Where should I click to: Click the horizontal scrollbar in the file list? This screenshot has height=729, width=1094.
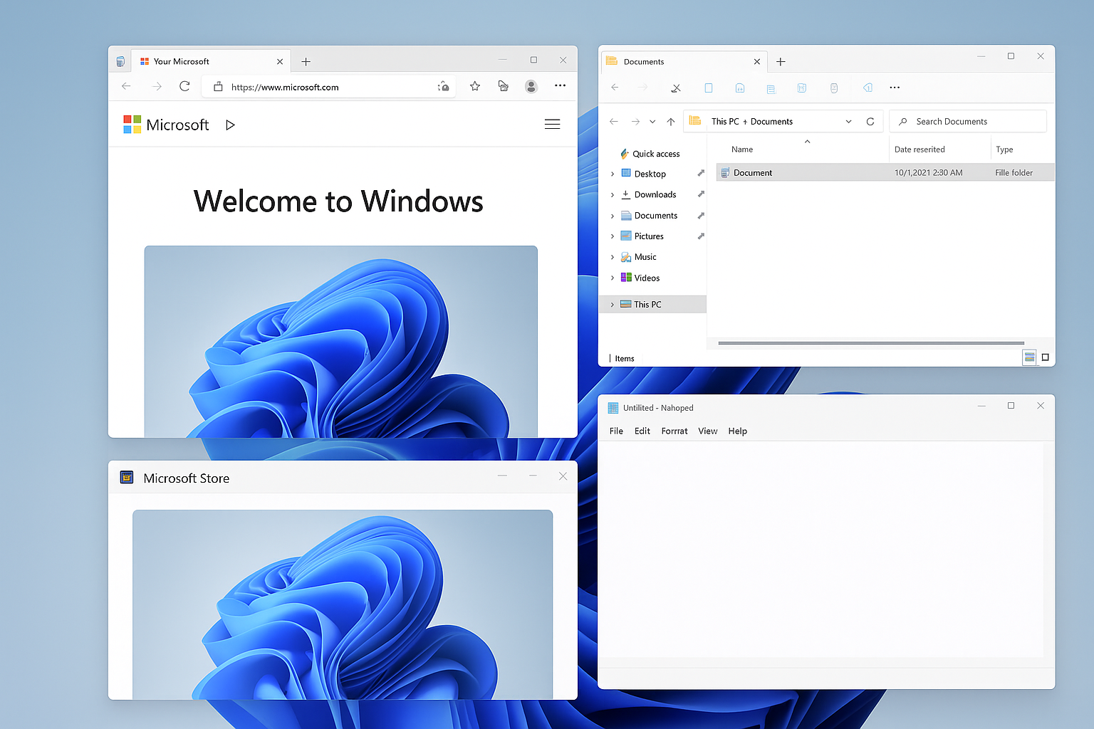click(870, 343)
